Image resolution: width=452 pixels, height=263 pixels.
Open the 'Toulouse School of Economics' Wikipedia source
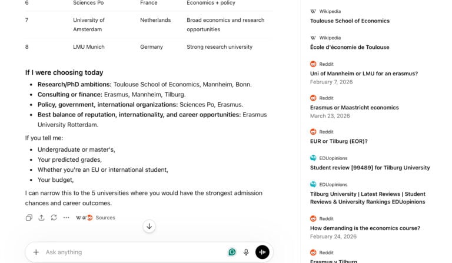[x=350, y=21]
